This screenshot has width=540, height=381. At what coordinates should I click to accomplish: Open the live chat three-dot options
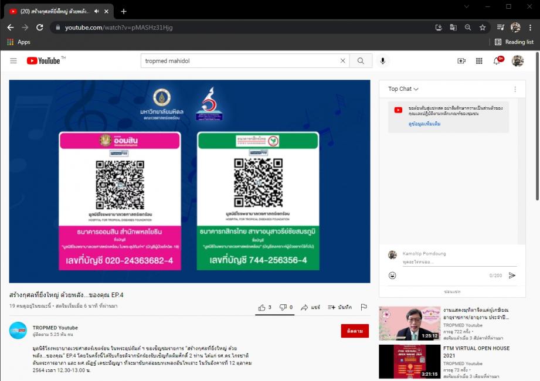(x=515, y=89)
